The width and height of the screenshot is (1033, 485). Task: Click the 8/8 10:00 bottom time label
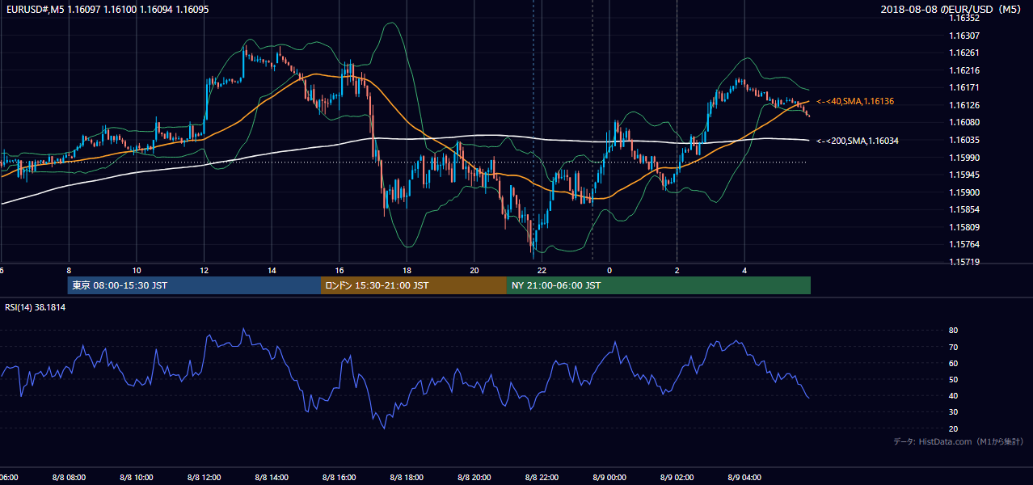(x=137, y=477)
